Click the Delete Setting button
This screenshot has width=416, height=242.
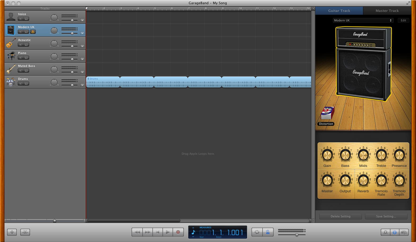[341, 216]
